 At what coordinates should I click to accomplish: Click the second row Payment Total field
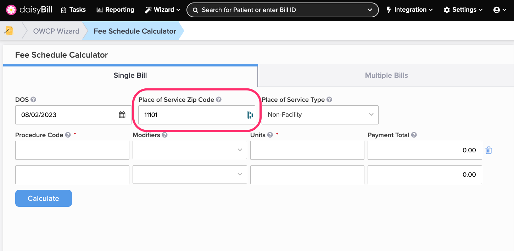(425, 175)
